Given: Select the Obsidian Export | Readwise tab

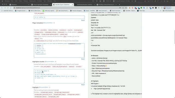Looking at the screenshot, I should coord(63,5).
